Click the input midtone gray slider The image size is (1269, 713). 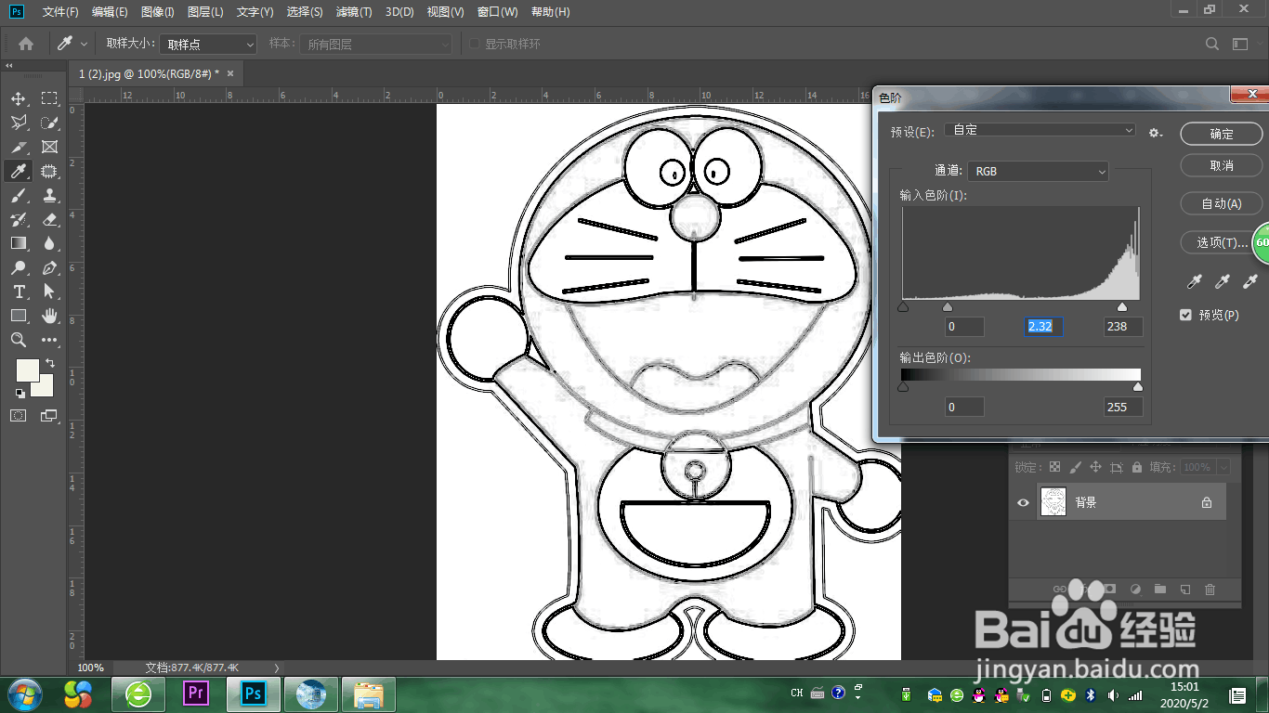pyautogui.click(x=948, y=306)
